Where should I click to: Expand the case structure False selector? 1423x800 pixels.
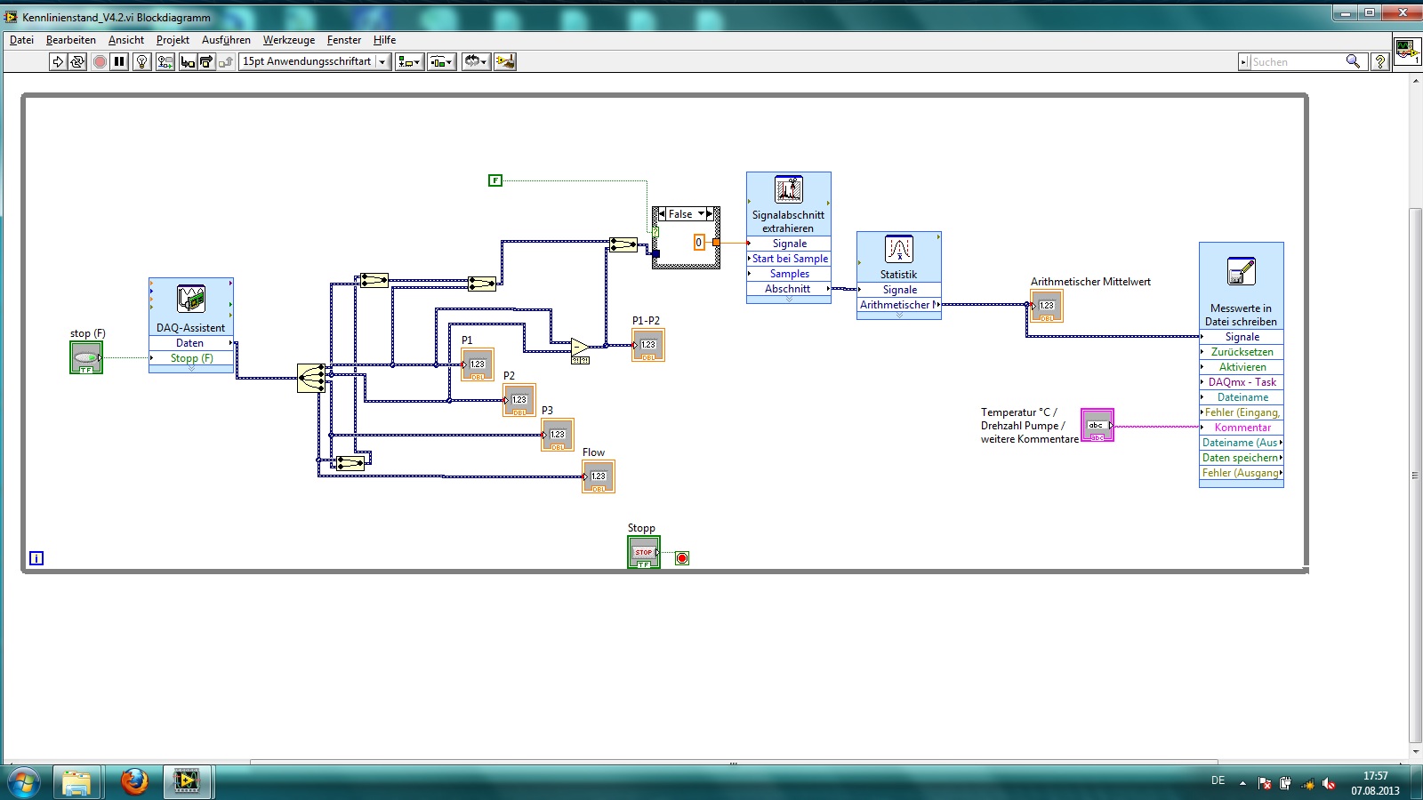[701, 214]
